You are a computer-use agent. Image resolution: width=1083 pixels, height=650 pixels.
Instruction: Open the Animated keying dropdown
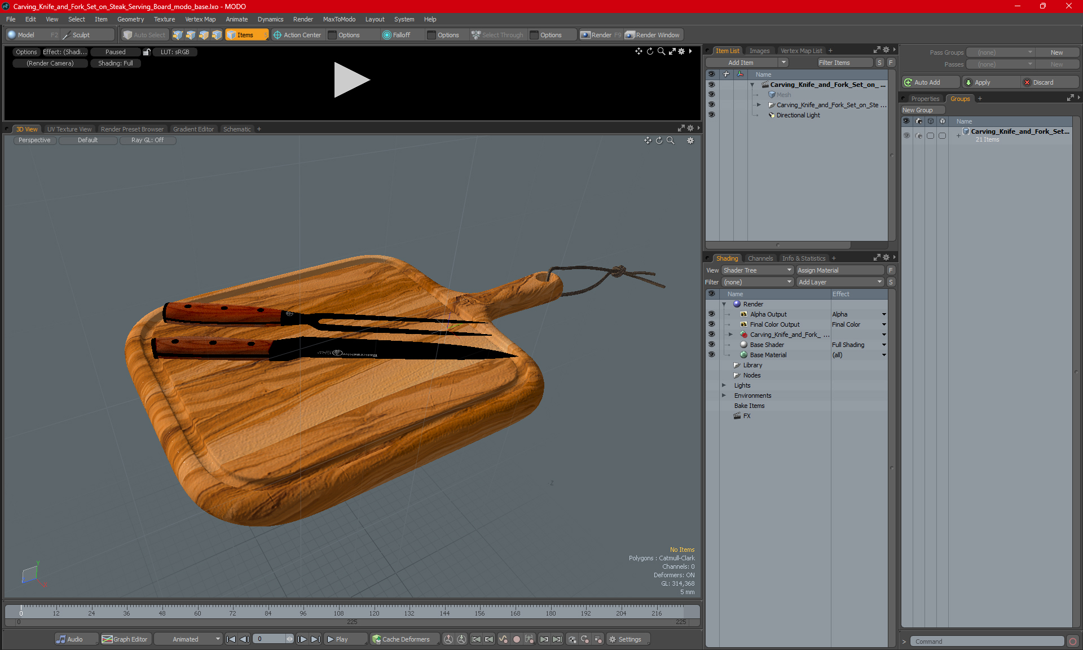188,639
